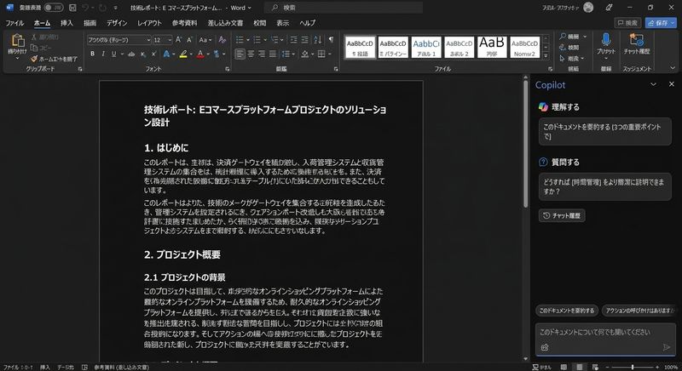This screenshot has height=371, width=682.
Task: Expand the numbered list dropdown
Action: click(265, 40)
